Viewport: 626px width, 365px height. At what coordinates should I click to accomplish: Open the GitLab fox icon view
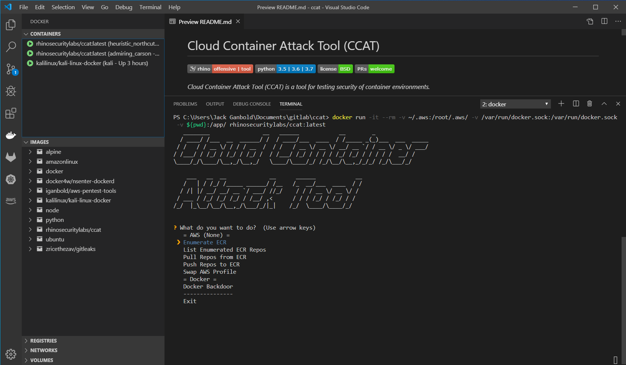11,157
